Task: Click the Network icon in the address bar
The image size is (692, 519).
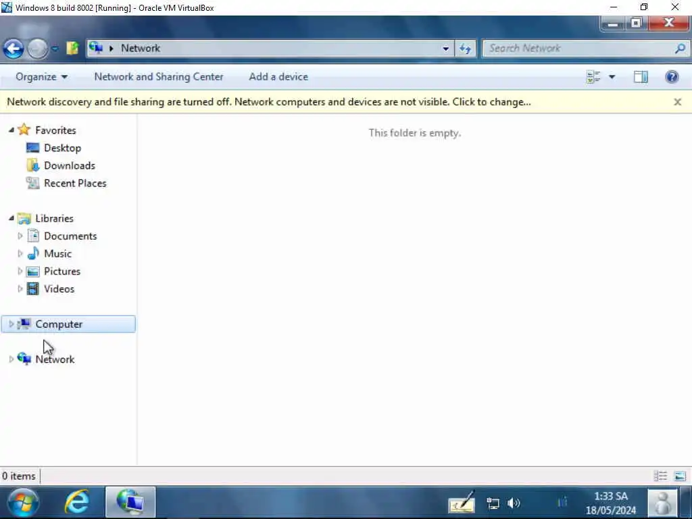Action: click(x=96, y=48)
